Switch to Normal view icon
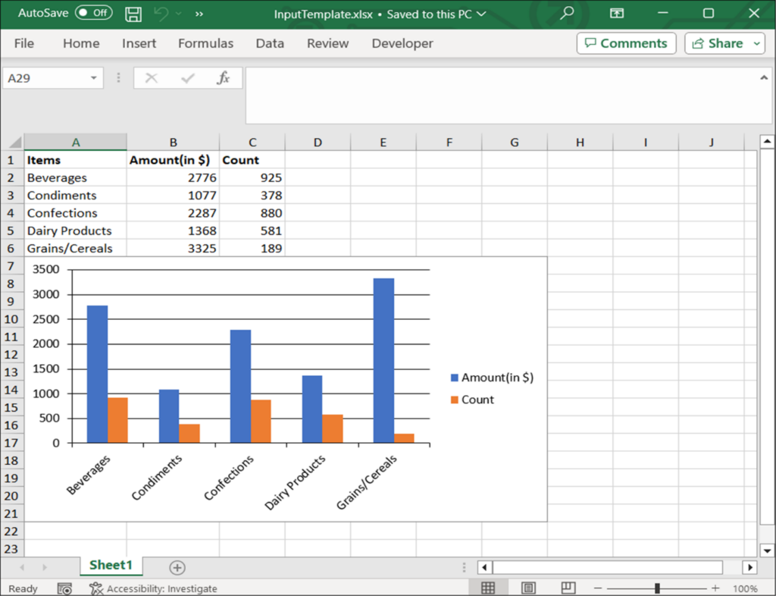776x596 pixels. (488, 588)
